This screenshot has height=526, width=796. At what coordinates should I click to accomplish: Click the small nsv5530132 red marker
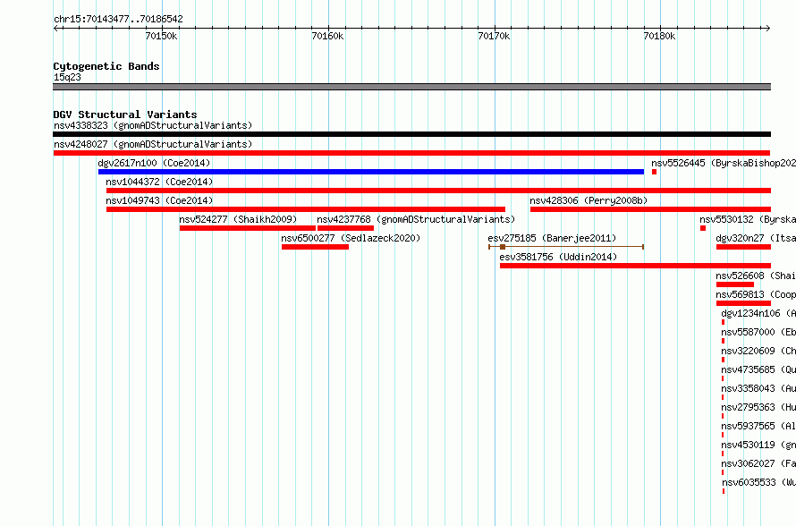coord(703,228)
